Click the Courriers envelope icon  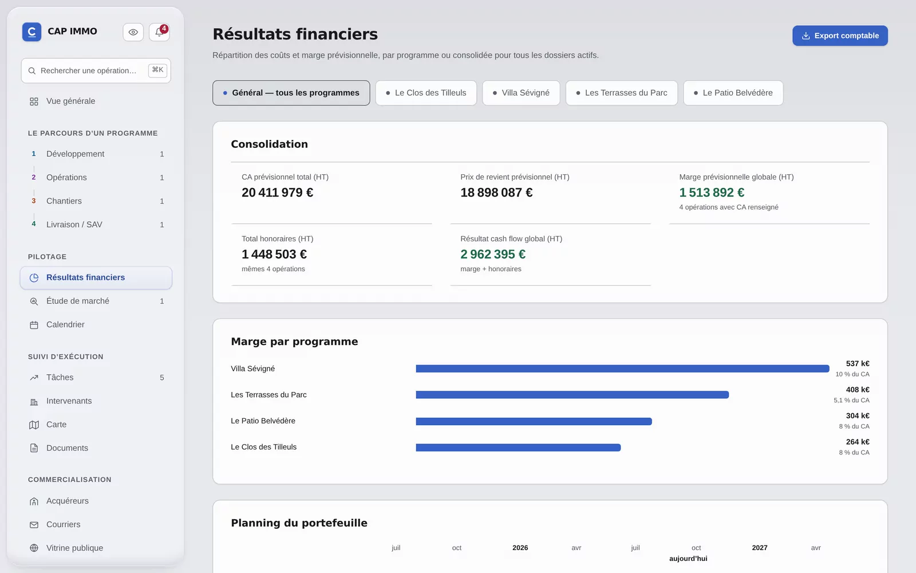pos(34,525)
